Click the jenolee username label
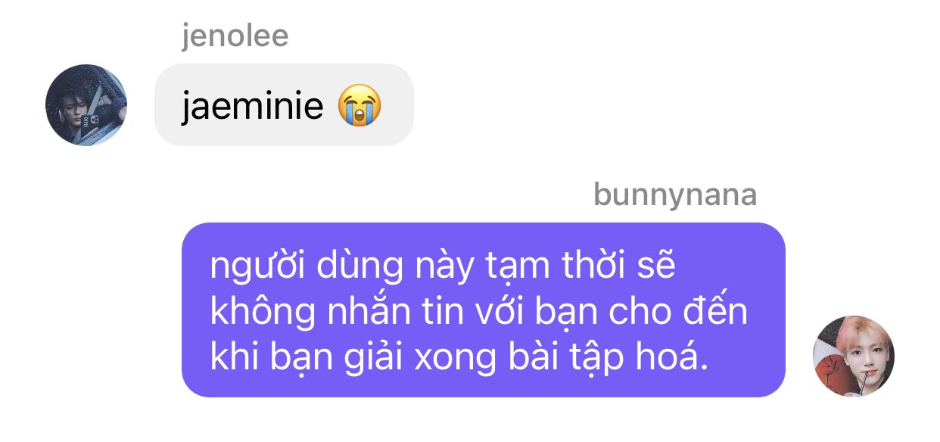 [235, 36]
